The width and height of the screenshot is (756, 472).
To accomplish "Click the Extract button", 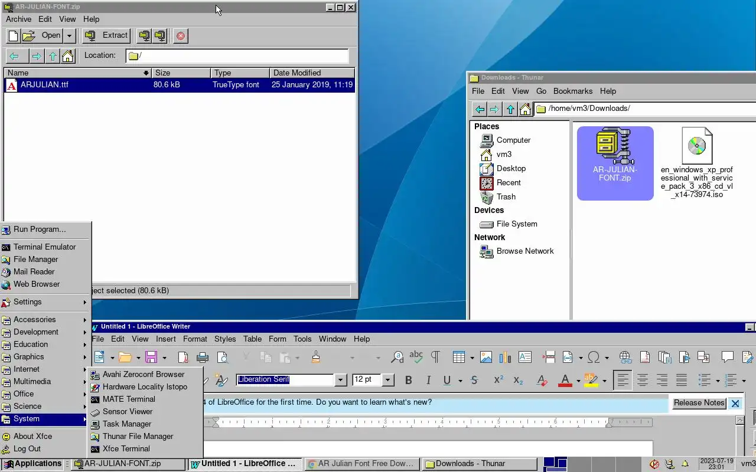I will [106, 35].
